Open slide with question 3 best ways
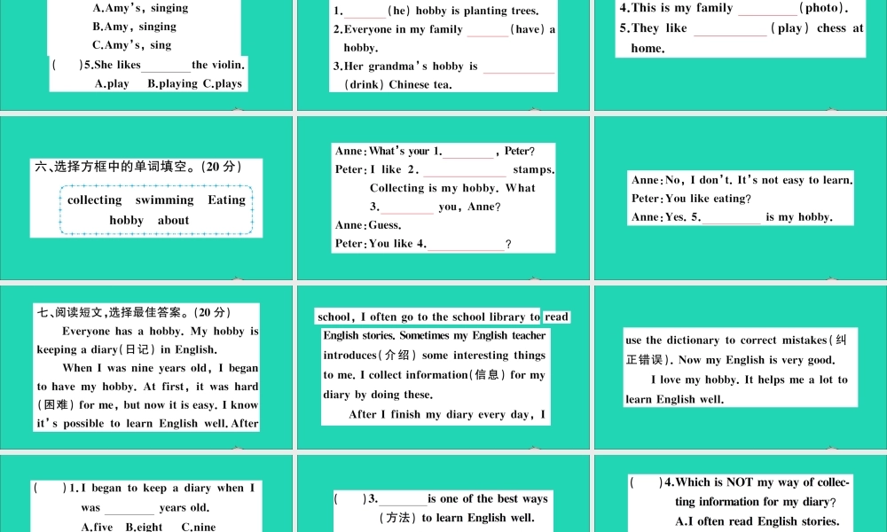The height and width of the screenshot is (532, 887). 443,494
